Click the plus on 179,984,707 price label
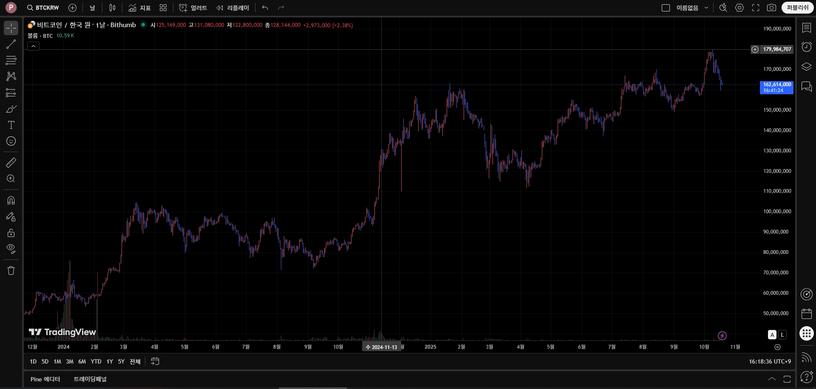 pyautogui.click(x=755, y=49)
